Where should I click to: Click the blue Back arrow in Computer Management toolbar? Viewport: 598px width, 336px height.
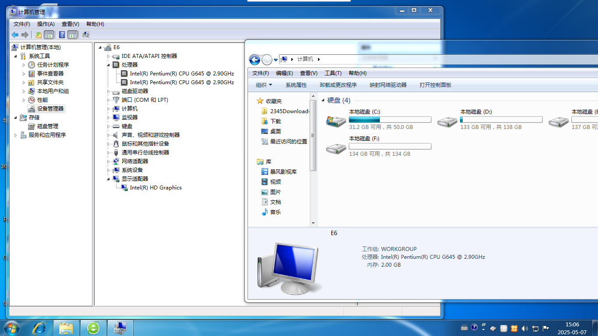pos(15,35)
